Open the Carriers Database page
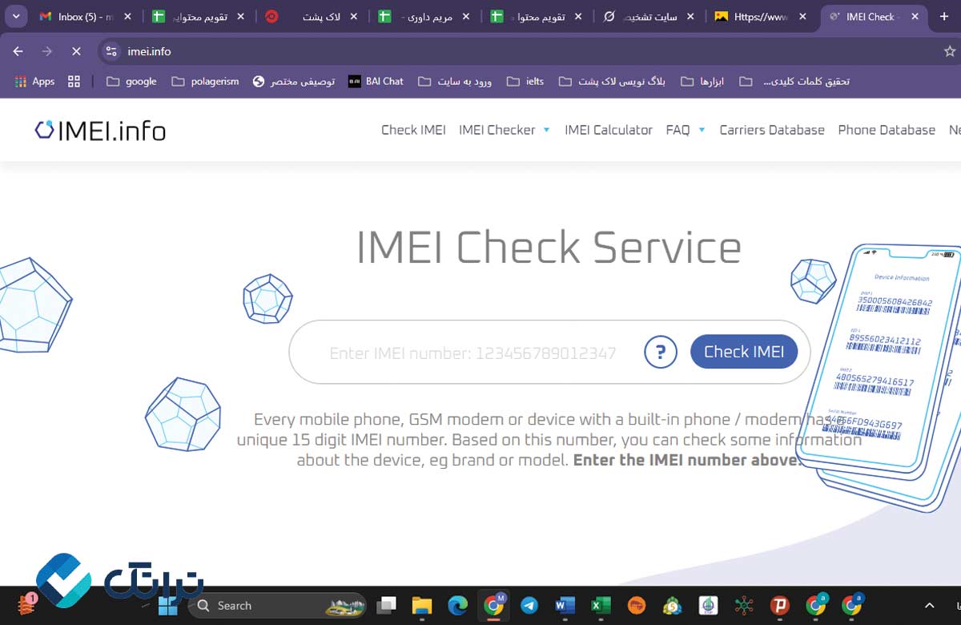The image size is (961, 625). pos(772,130)
